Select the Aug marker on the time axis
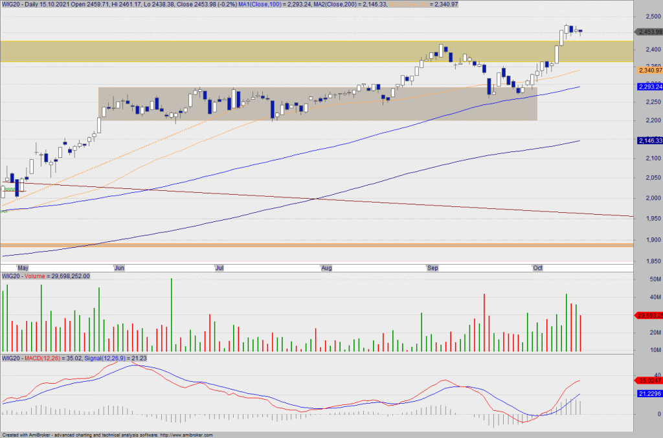Screen dimensions: 663x438 [x=326, y=267]
